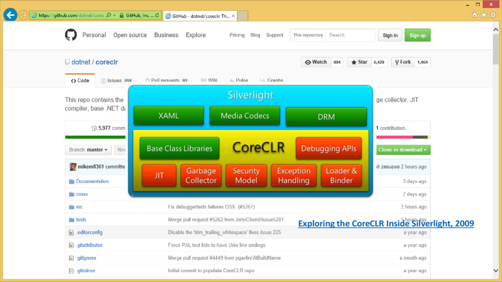Click the Watch button

point(316,62)
